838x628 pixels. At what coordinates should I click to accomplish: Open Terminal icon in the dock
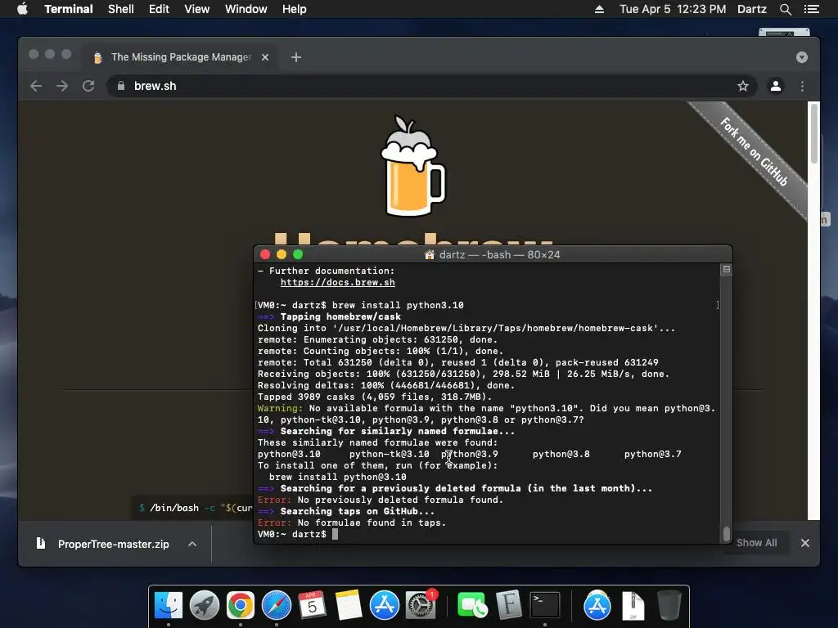coord(544,605)
